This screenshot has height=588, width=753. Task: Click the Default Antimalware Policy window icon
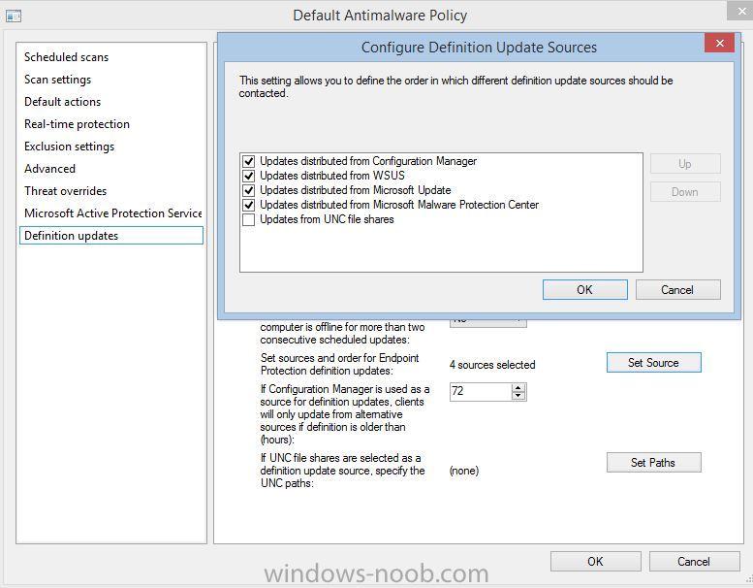pyautogui.click(x=13, y=16)
